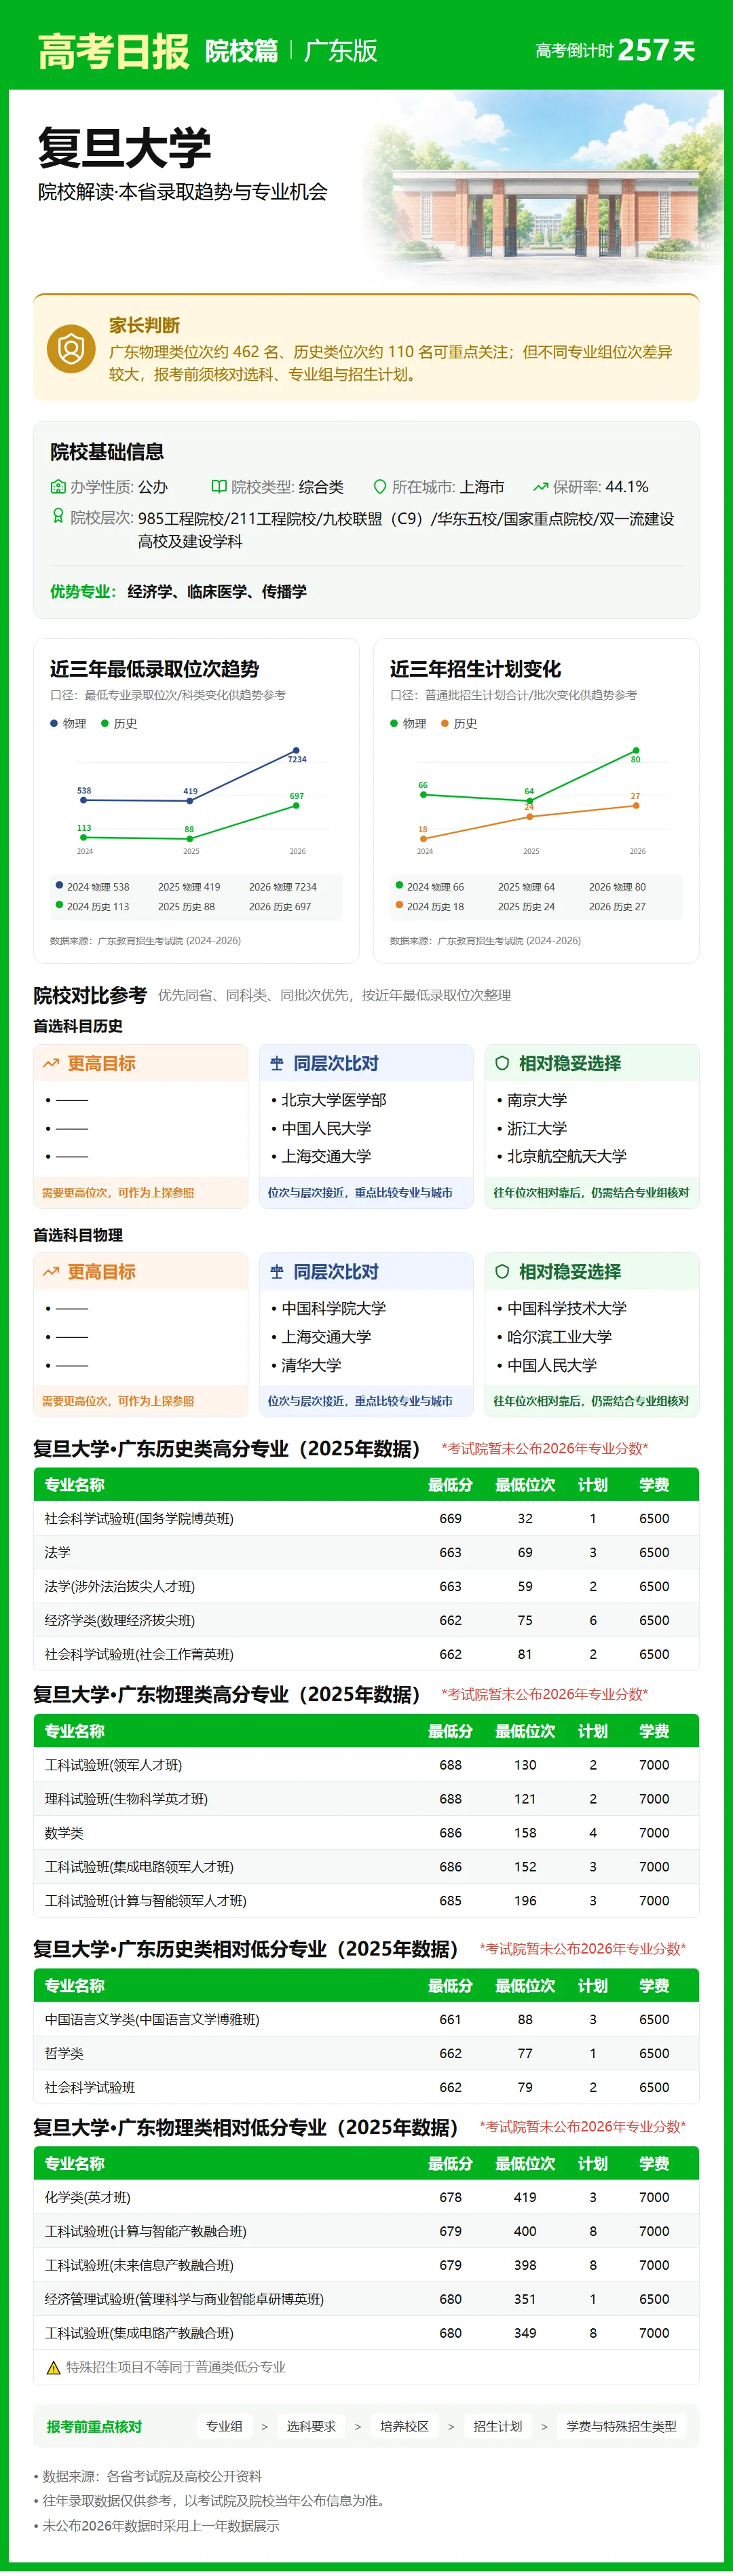
Task: Select the 招生计划 checklist chip
Action: [498, 2426]
